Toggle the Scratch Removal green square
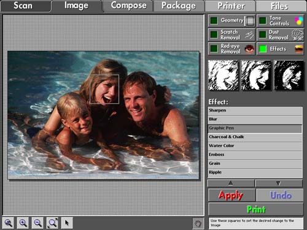 click(214, 34)
